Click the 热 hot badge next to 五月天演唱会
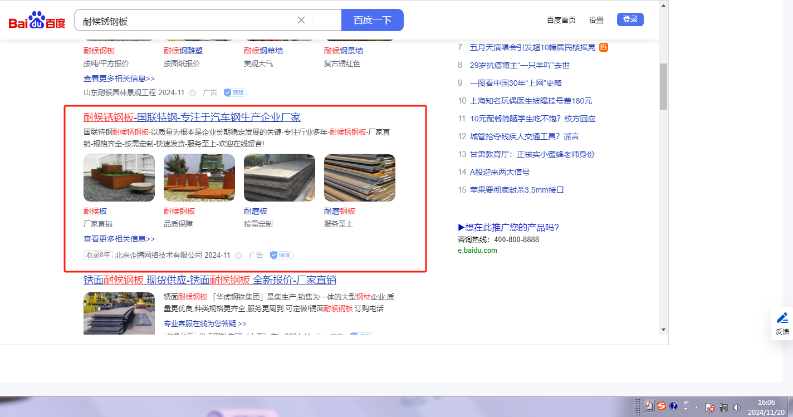 click(604, 47)
